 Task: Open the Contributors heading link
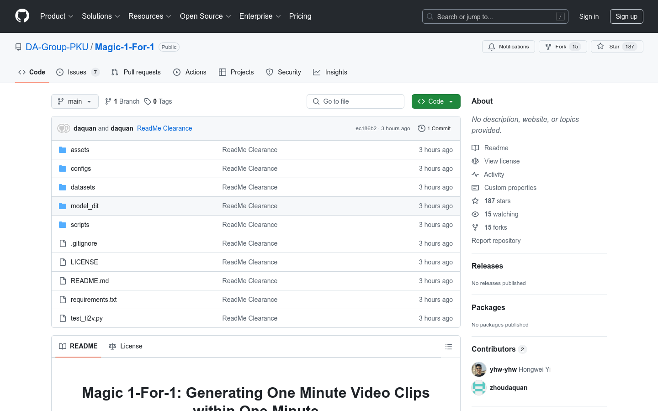click(499, 349)
